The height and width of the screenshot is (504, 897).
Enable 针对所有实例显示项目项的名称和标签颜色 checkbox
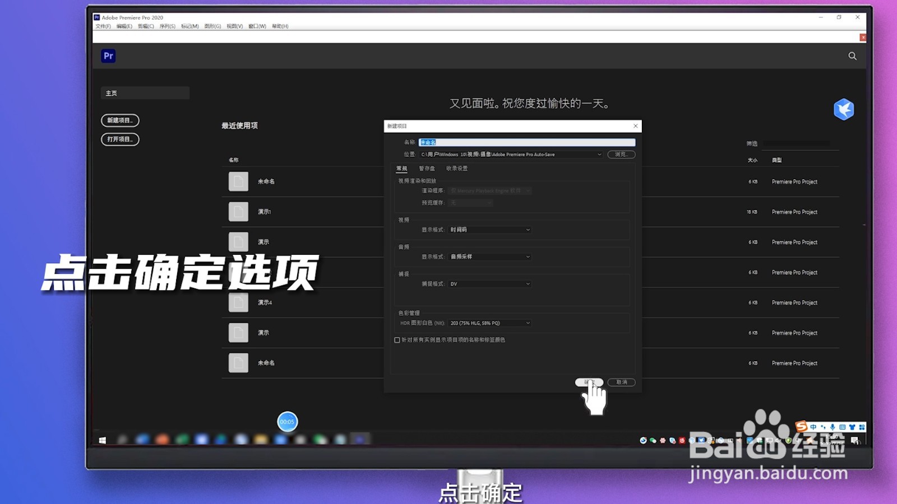pos(396,339)
